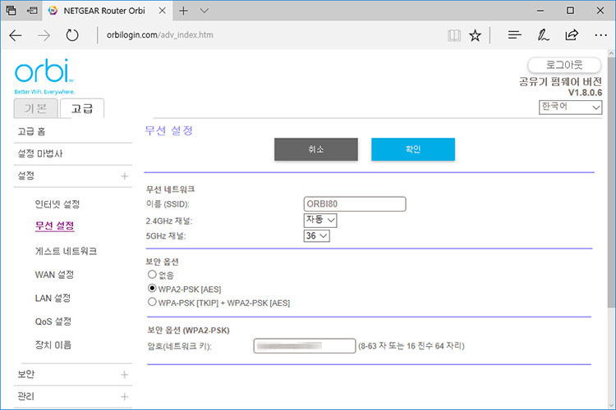Click firmware version V1.8.0.6 text
616x410 pixels.
(585, 93)
